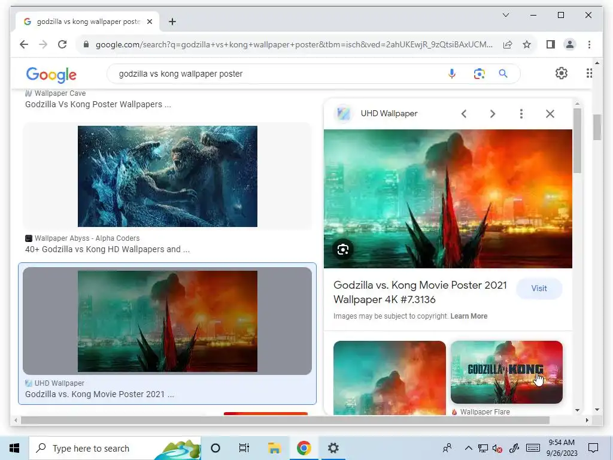Open preview panel more options menu
Viewport: 613px width, 460px height.
tap(521, 114)
